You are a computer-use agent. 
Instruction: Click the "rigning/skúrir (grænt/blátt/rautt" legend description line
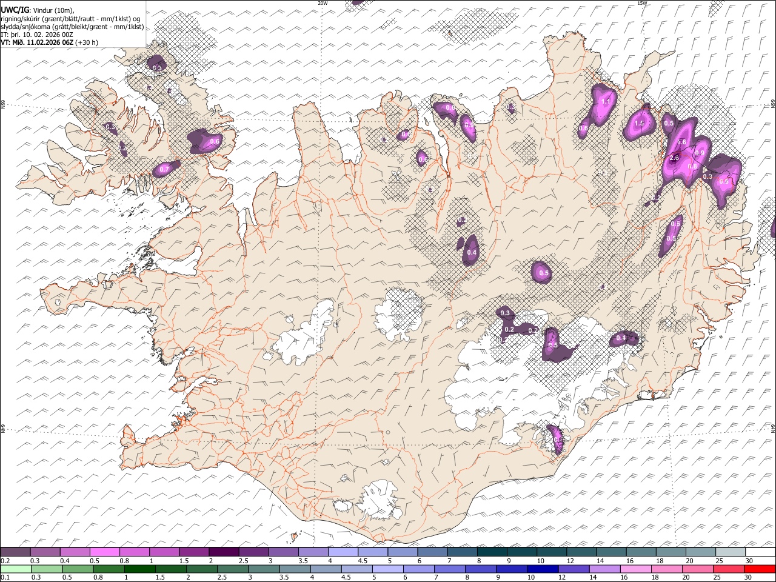coord(70,19)
